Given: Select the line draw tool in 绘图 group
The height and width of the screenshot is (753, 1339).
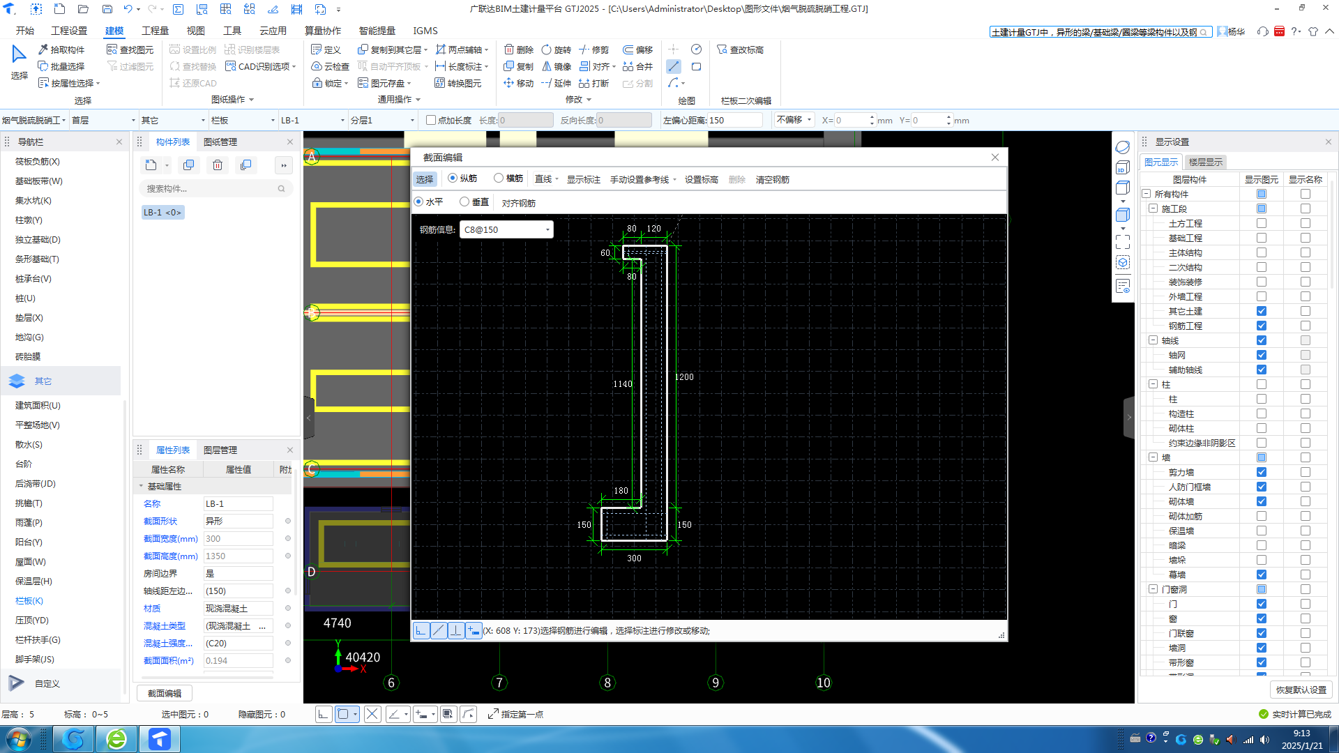Looking at the screenshot, I should coord(674,66).
